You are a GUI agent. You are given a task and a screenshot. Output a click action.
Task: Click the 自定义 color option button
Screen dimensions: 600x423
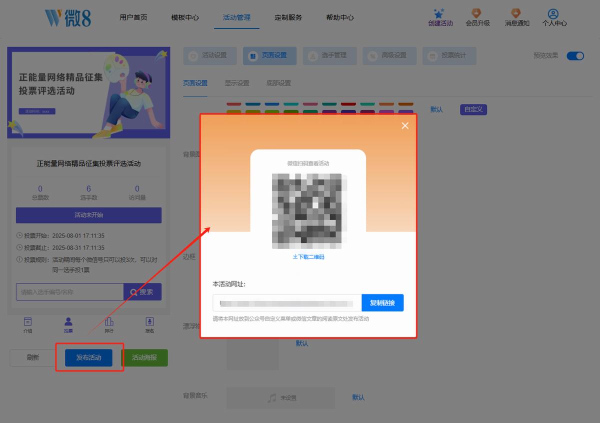tap(473, 109)
